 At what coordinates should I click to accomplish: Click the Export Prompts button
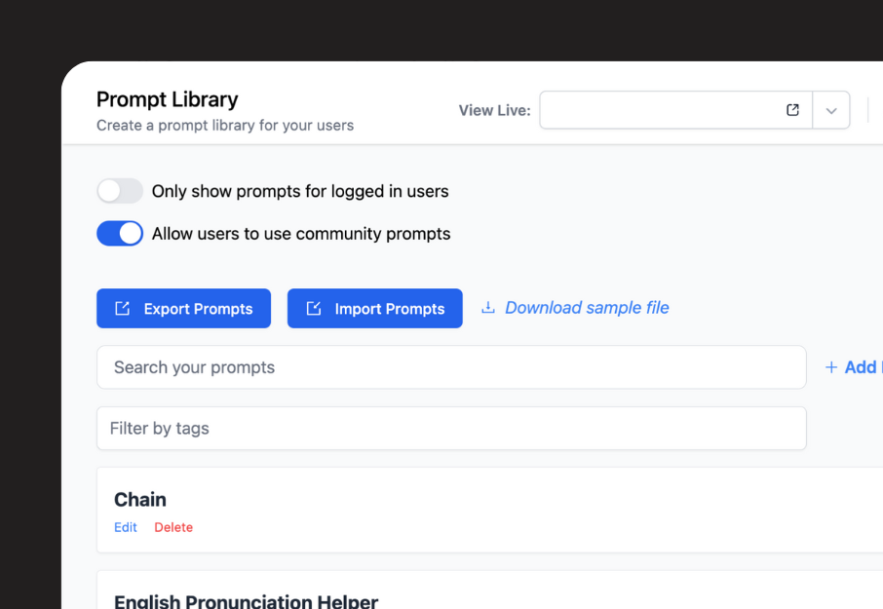coord(183,309)
